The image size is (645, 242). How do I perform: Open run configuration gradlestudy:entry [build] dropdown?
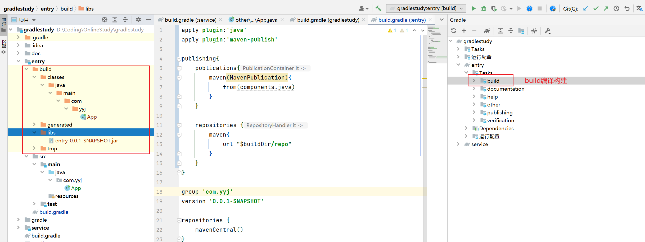click(x=426, y=8)
